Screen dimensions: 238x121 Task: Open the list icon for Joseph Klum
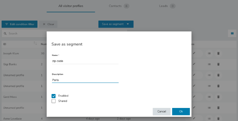coord(209,53)
